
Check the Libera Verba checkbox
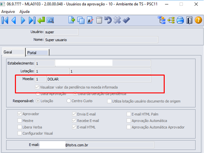(20, 127)
